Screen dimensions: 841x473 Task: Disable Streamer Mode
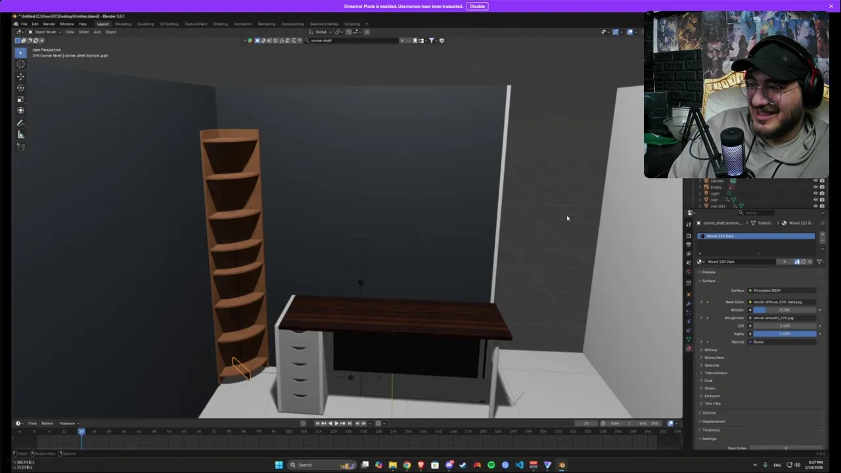click(x=477, y=6)
